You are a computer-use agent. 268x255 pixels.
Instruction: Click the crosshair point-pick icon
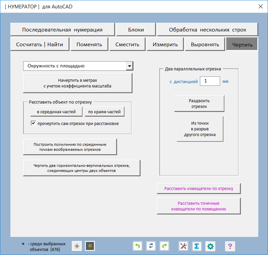[77, 246]
